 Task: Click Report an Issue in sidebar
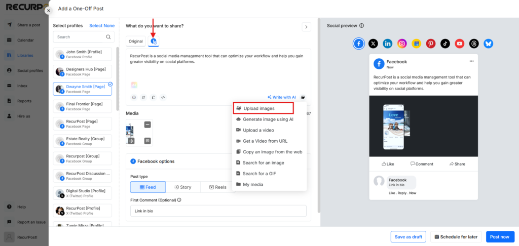pyautogui.click(x=24, y=222)
